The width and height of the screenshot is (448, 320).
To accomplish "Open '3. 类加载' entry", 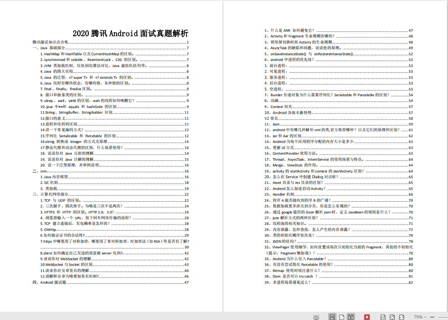I will point(114,189).
